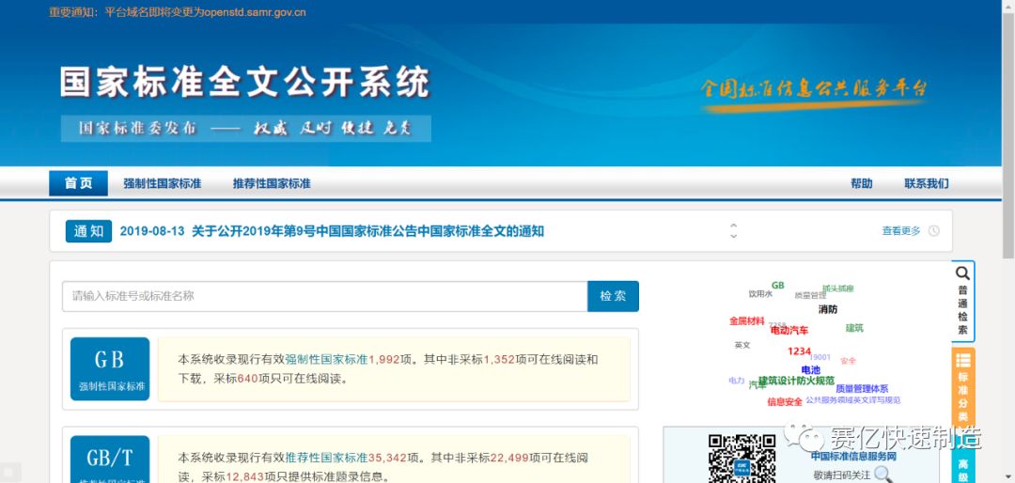Viewport: 1015px width, 483px height.
Task: Select 饮用水 tag in keyword cloud
Action: click(x=760, y=293)
